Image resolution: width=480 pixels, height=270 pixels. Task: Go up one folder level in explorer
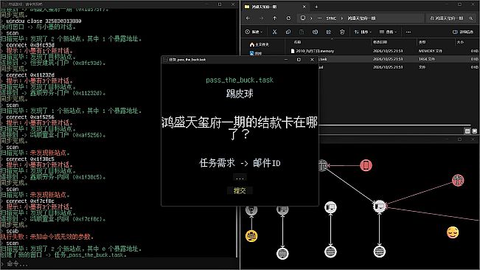point(274,18)
